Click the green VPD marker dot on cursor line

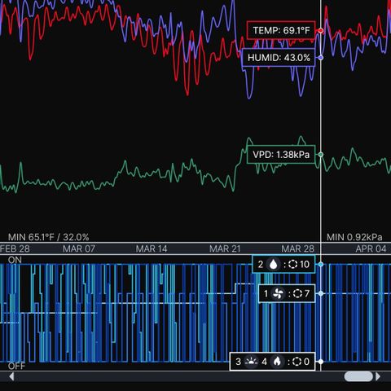[x=321, y=155]
